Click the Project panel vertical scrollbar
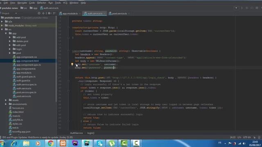 (x=56, y=58)
